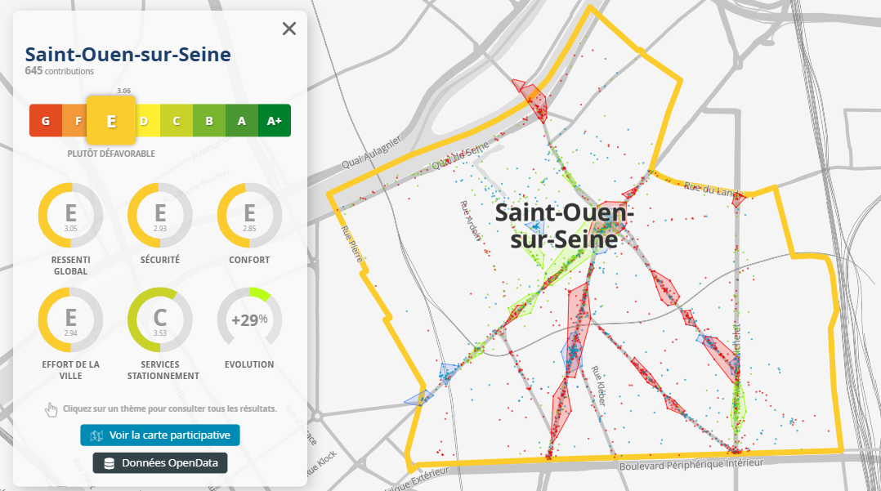Image resolution: width=881 pixels, height=491 pixels.
Task: Close the Saint-Ouen-sur-Seine info panel
Action: [288, 29]
